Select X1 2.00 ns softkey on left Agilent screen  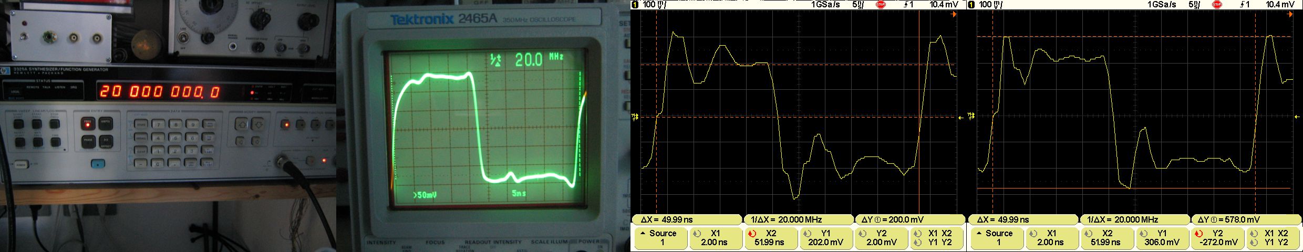(716, 238)
